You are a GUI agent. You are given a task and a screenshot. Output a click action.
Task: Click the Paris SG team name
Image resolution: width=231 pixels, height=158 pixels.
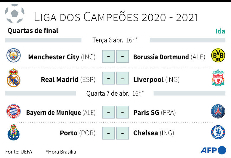tap(146, 113)
